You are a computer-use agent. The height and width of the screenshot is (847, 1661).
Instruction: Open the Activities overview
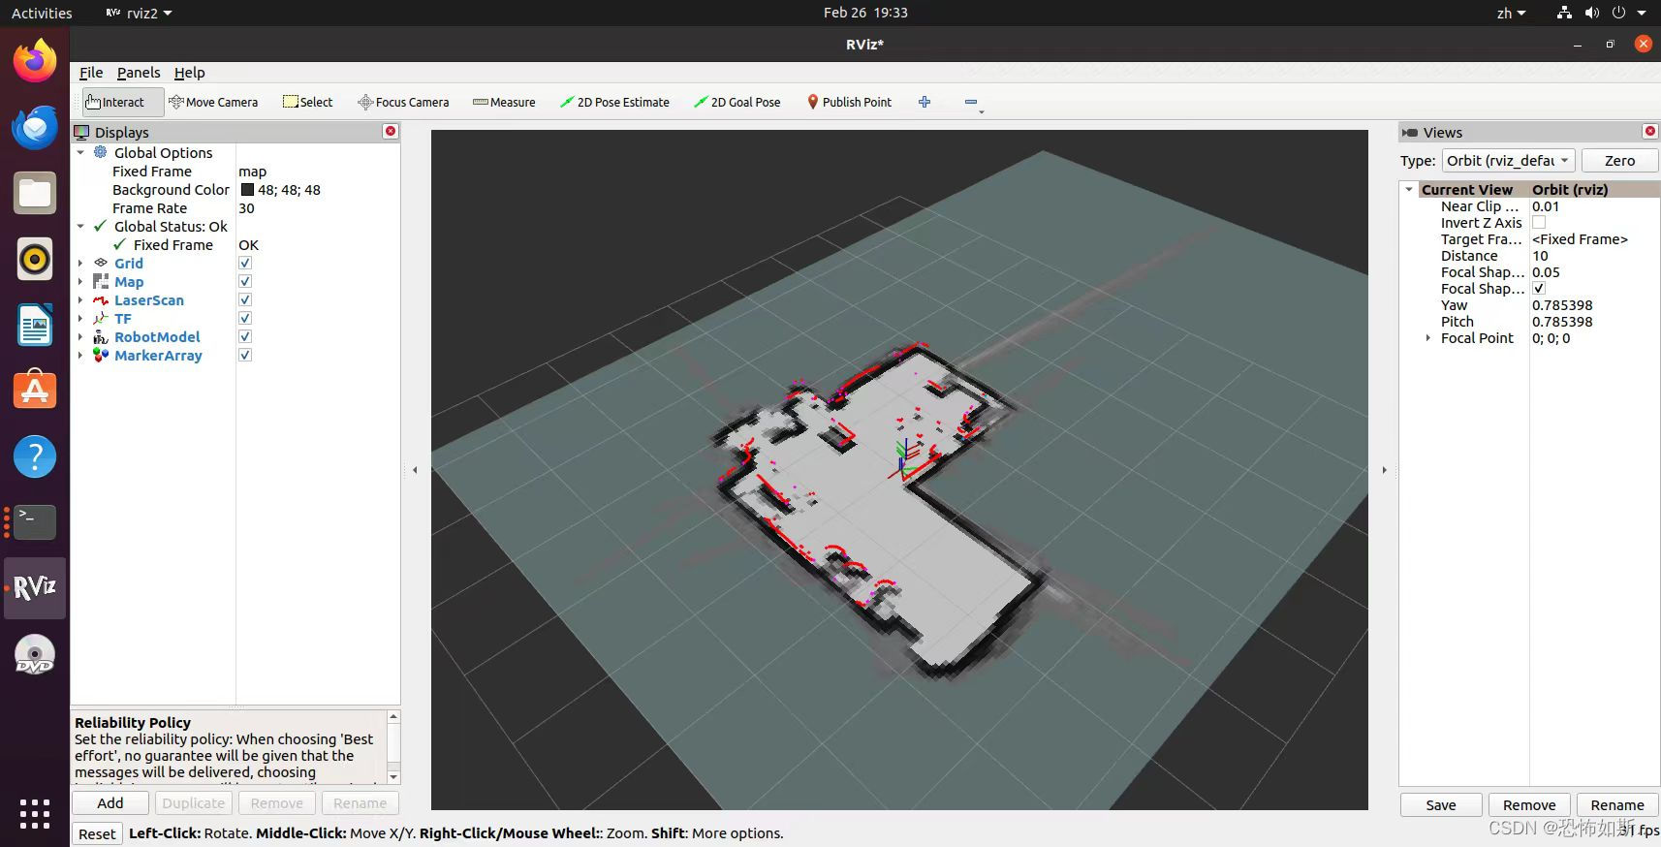tap(42, 13)
